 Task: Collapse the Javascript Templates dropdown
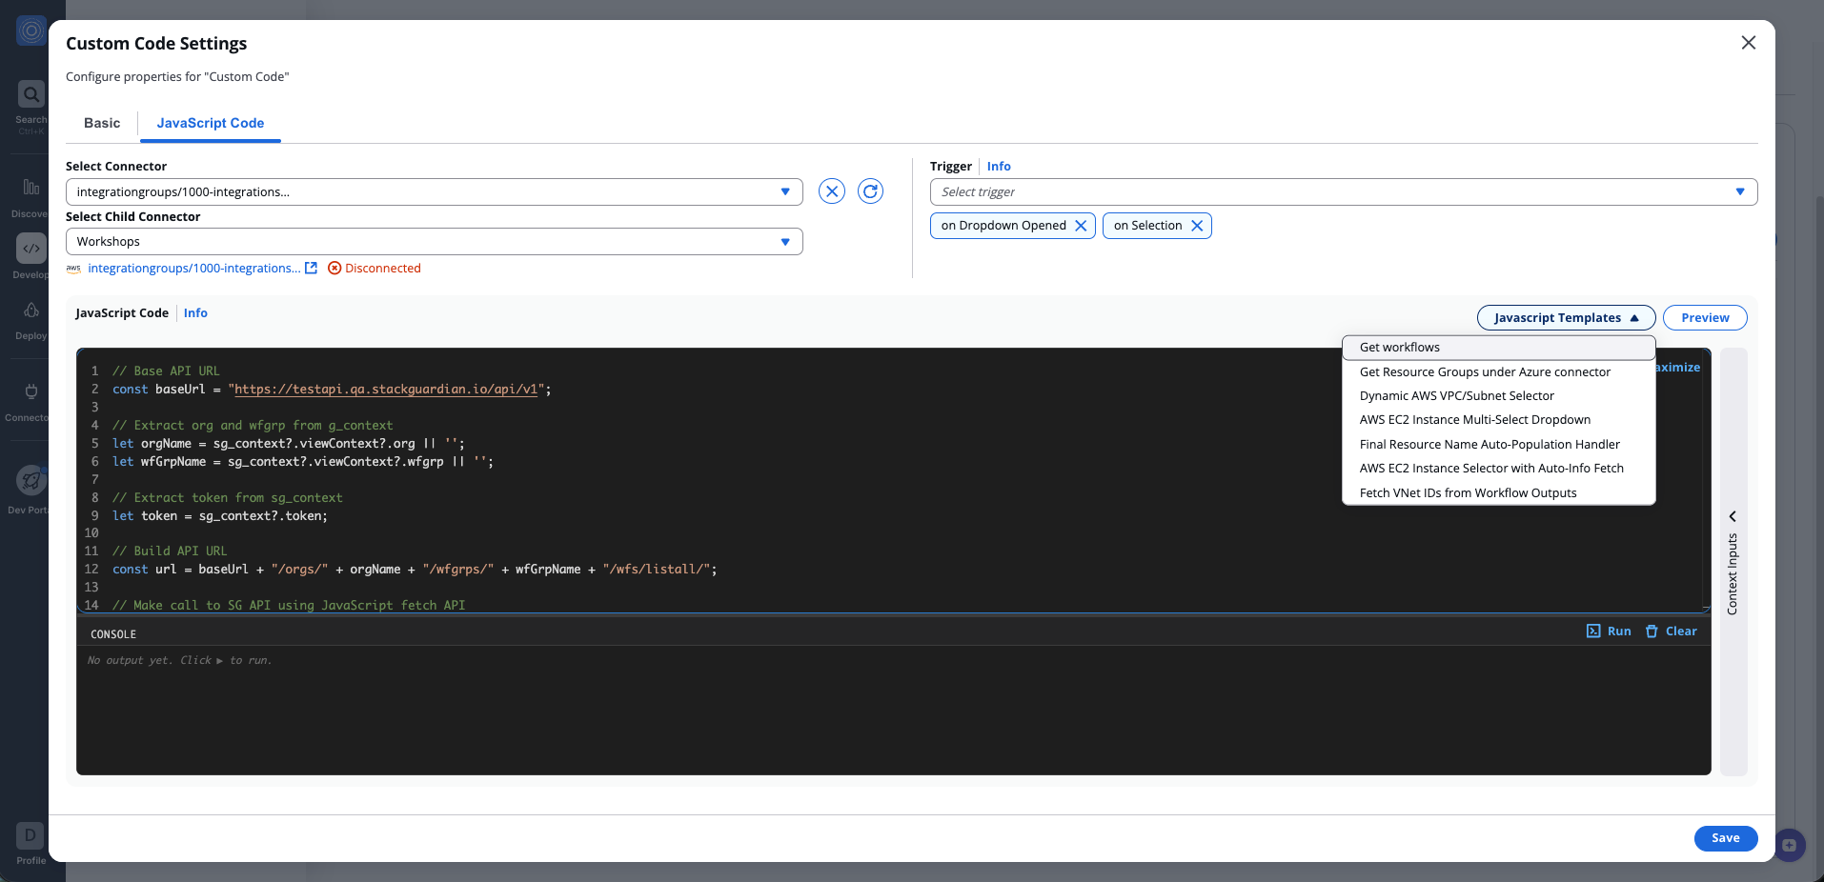click(x=1564, y=317)
